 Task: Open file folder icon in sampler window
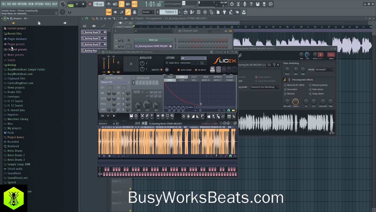click(x=269, y=65)
